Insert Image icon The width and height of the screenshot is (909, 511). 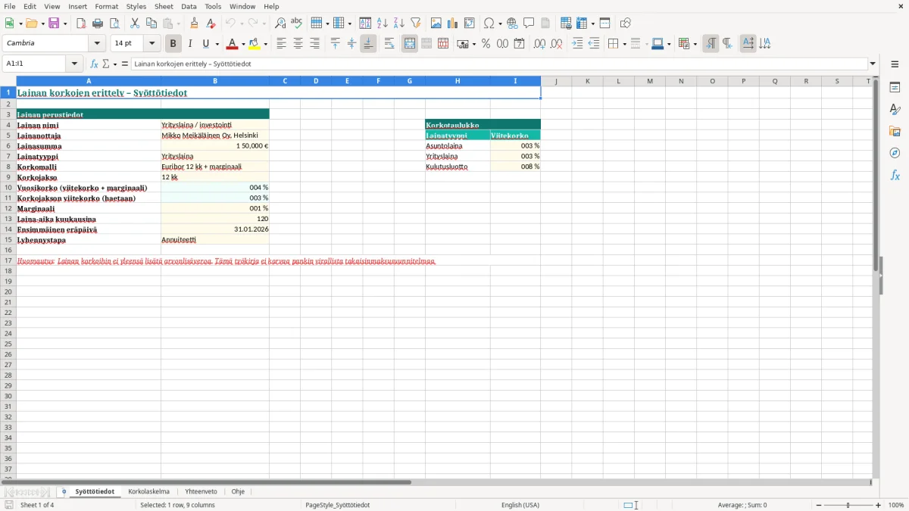point(436,23)
